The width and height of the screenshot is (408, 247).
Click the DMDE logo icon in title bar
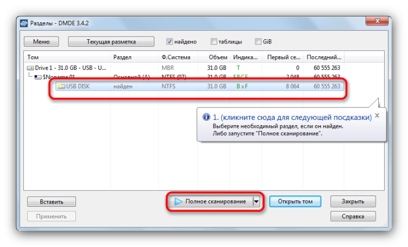[x=24, y=23]
